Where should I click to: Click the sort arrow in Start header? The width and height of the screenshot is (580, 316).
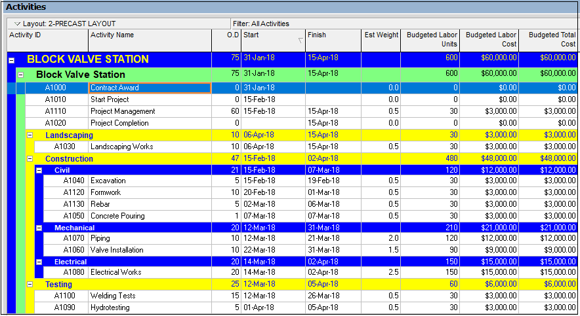[300, 41]
